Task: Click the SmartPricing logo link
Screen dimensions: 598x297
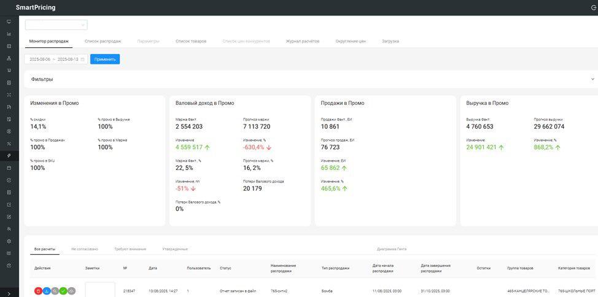Action: [36, 8]
